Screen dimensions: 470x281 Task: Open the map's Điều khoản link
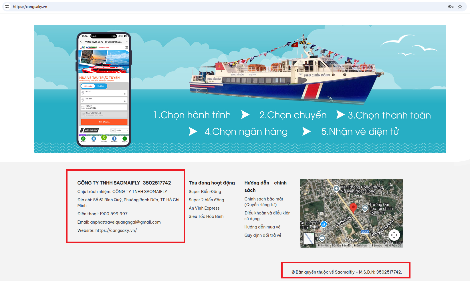[x=361, y=246]
